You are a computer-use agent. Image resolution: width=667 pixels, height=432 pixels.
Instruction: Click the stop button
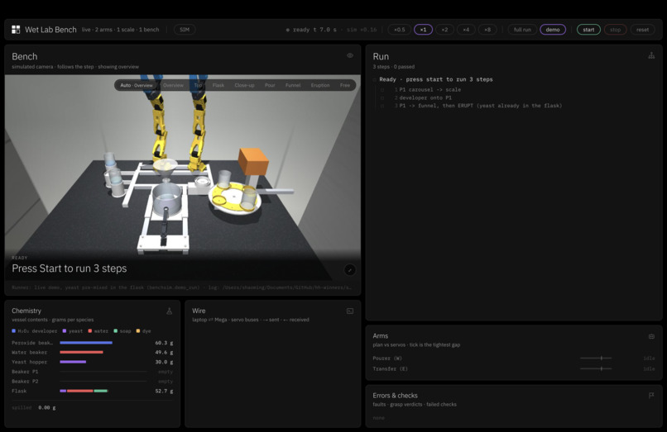click(615, 30)
